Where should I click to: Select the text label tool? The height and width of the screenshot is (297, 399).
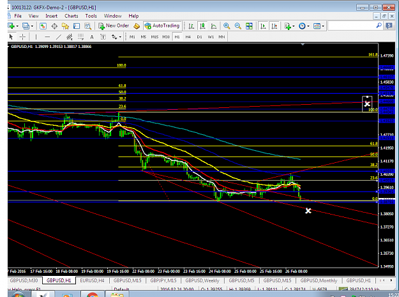pos(92,37)
